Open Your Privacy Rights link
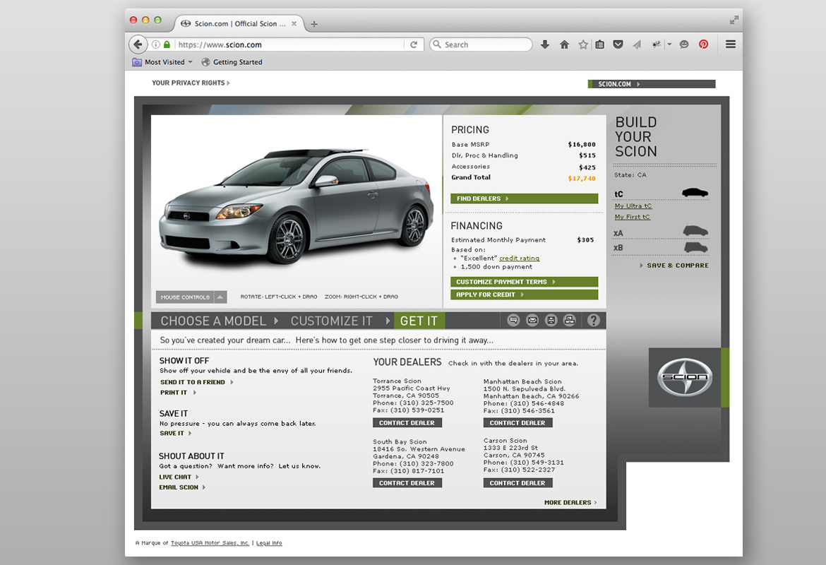The height and width of the screenshot is (565, 826). pos(191,83)
